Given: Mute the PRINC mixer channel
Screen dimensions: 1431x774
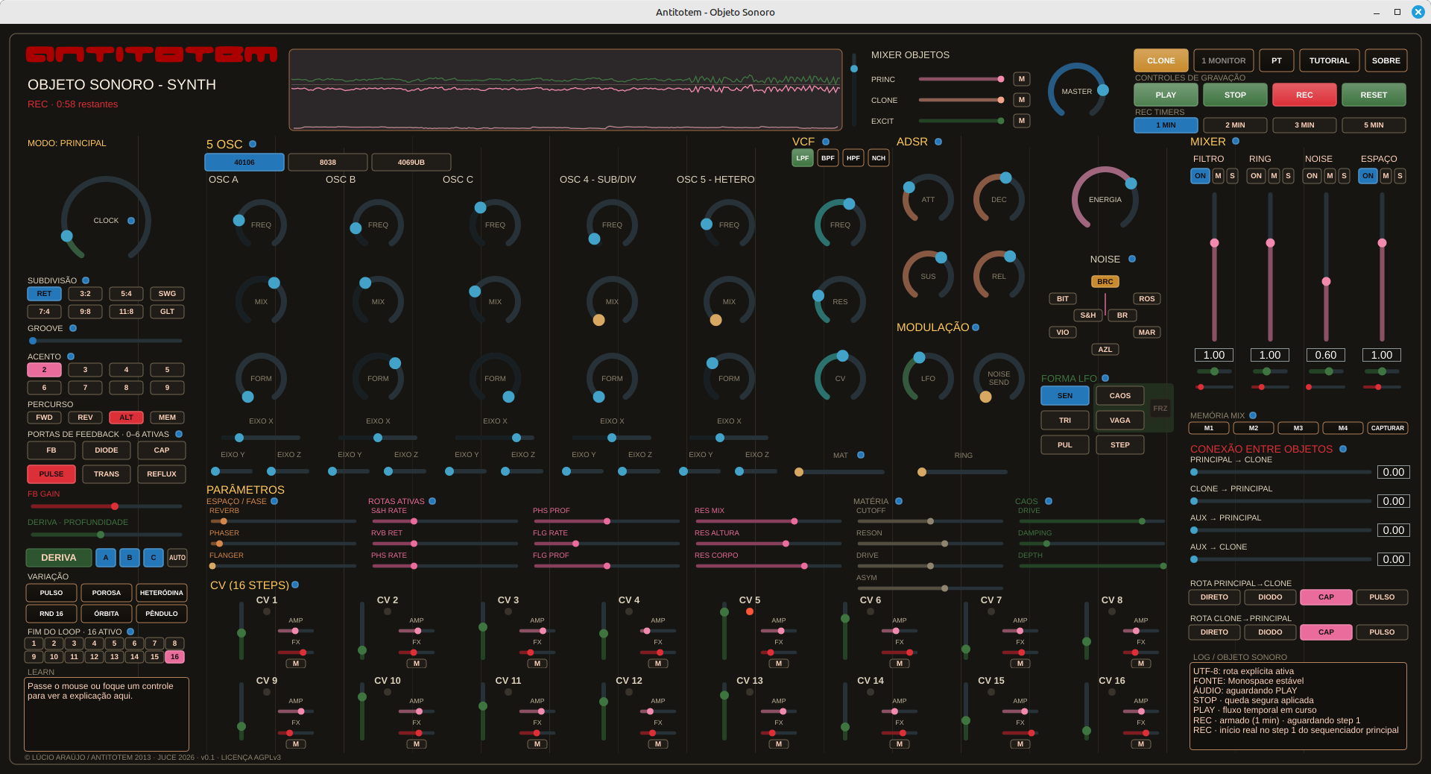Looking at the screenshot, I should pyautogui.click(x=1022, y=79).
